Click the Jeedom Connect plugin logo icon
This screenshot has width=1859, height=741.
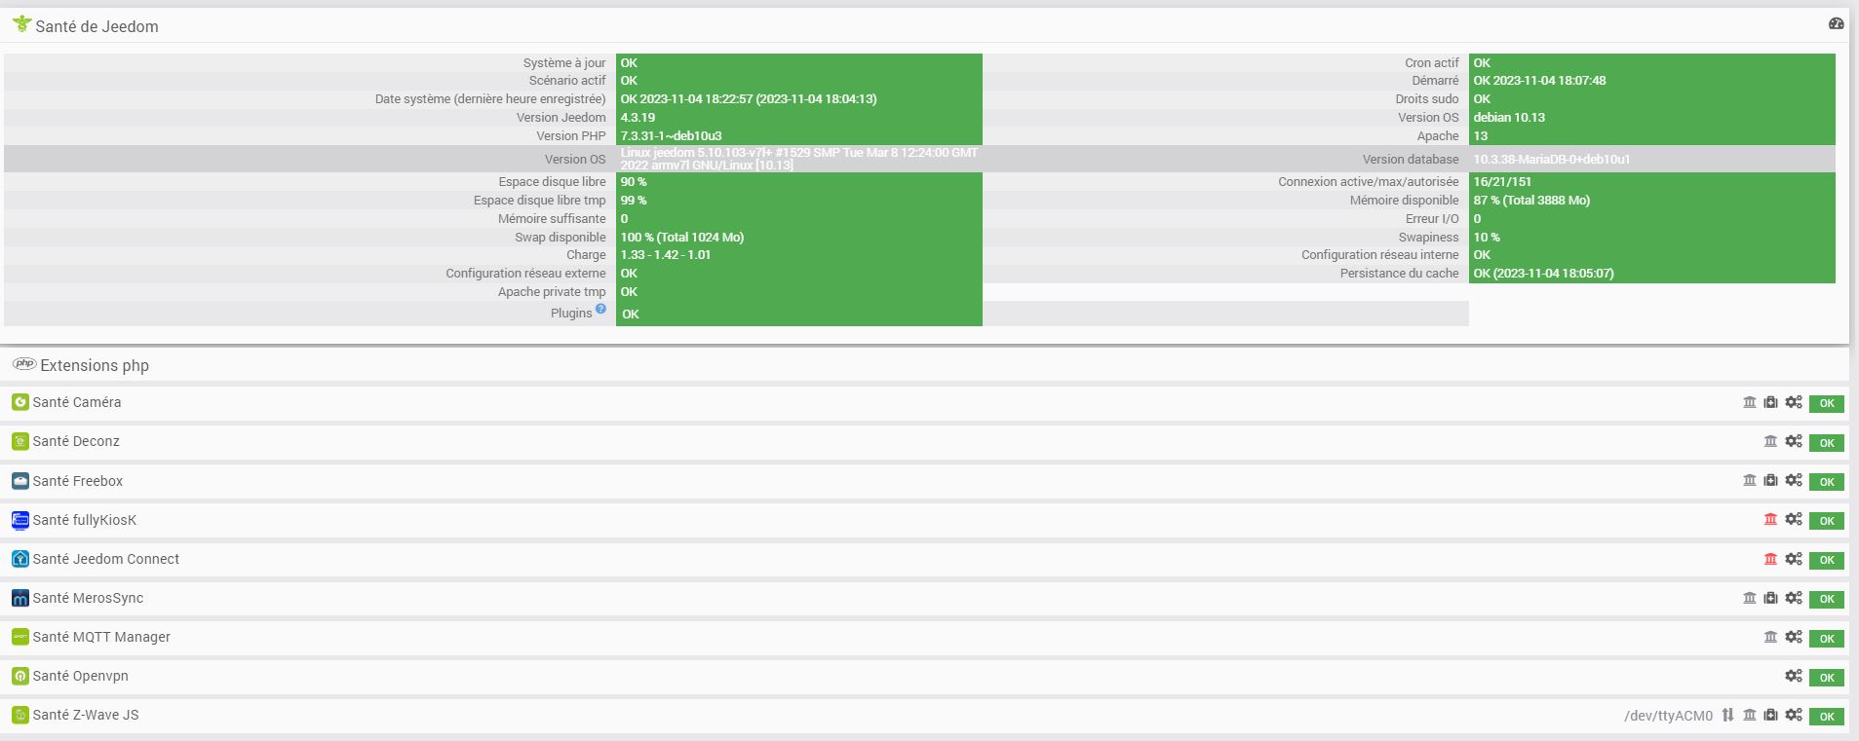pos(20,559)
